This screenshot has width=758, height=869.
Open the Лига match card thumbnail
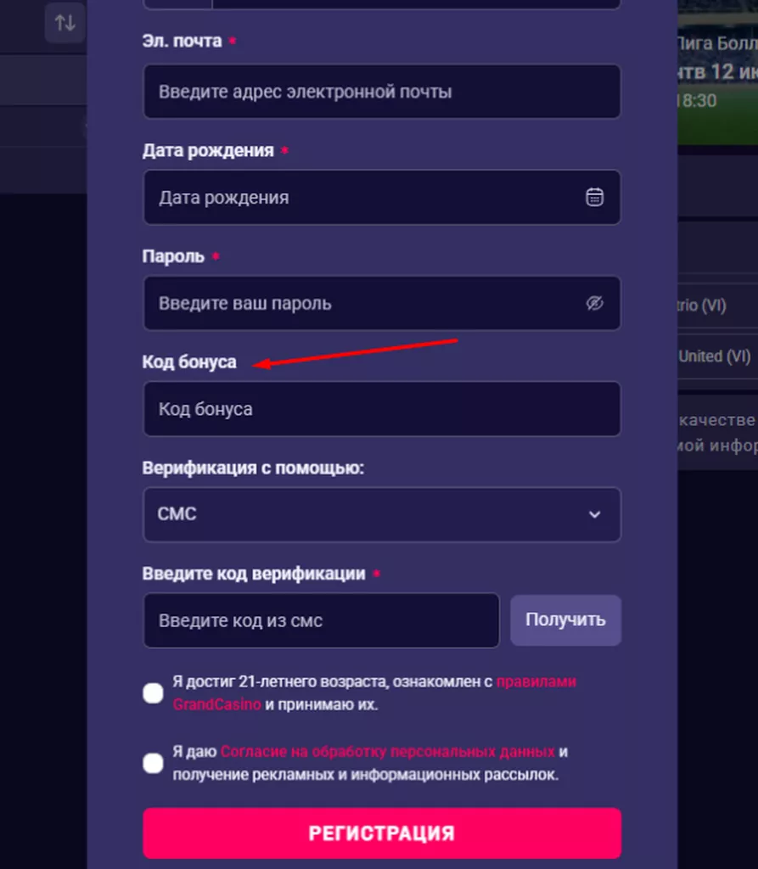716,72
